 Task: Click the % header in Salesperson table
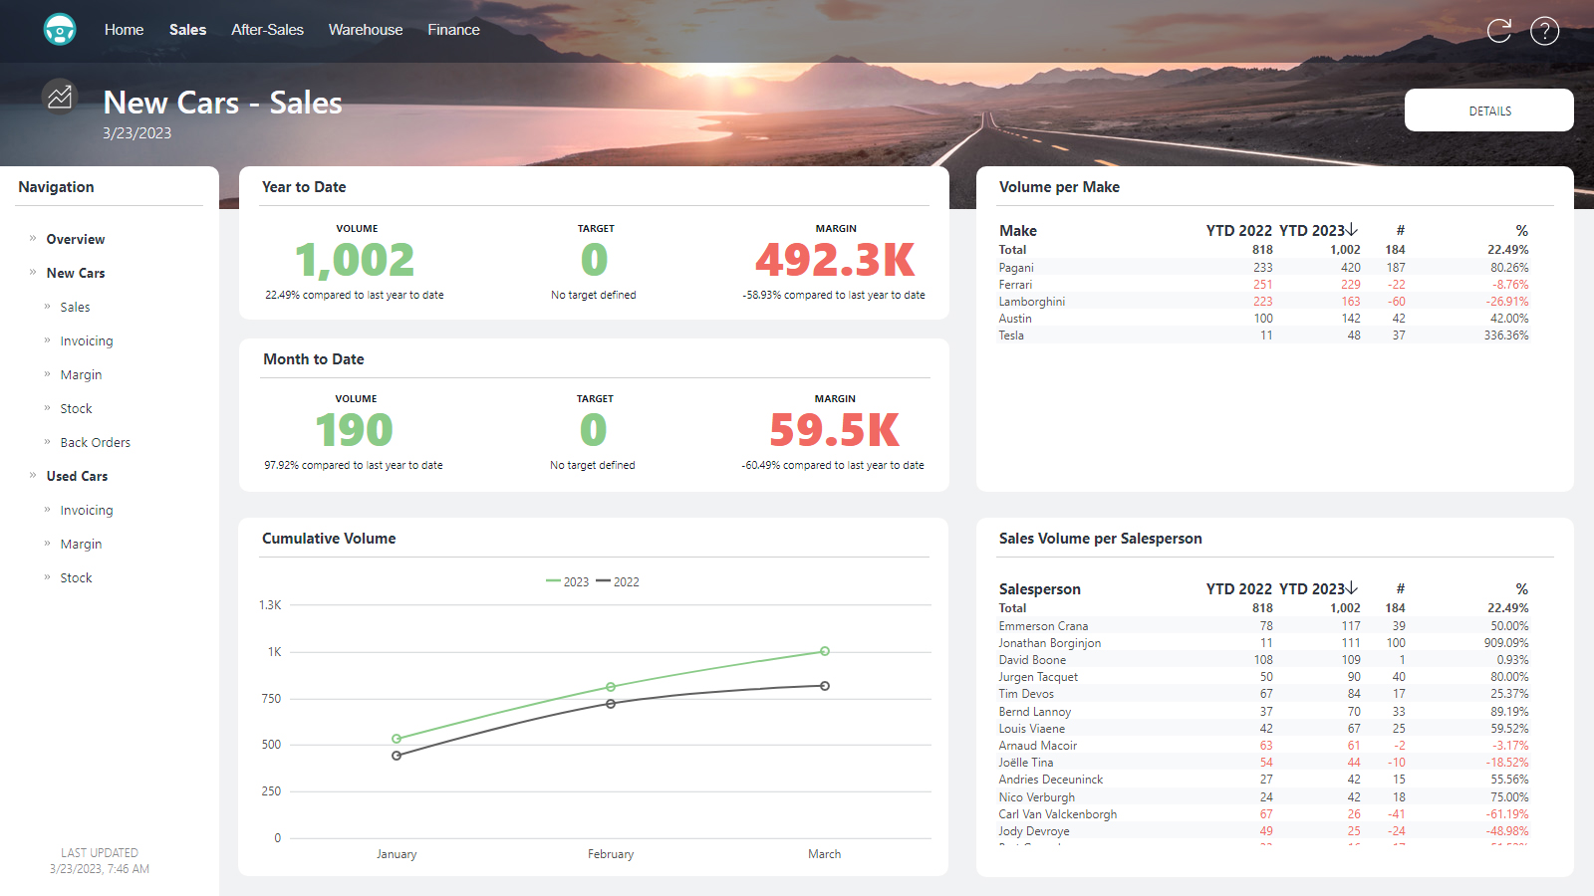click(1521, 588)
